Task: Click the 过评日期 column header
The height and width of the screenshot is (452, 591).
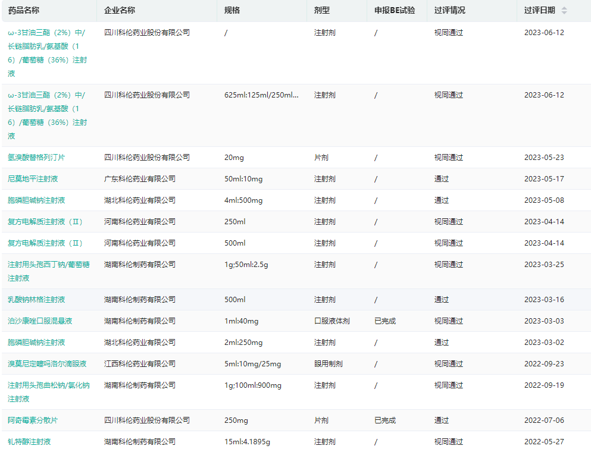Action: click(x=539, y=11)
